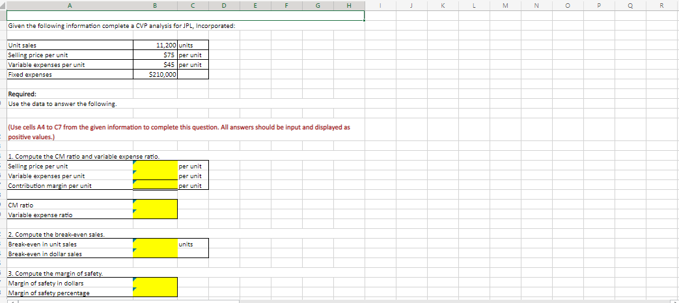Viewport: 679px width, 303px height.
Task: Select column R header
Action: tap(661, 6)
